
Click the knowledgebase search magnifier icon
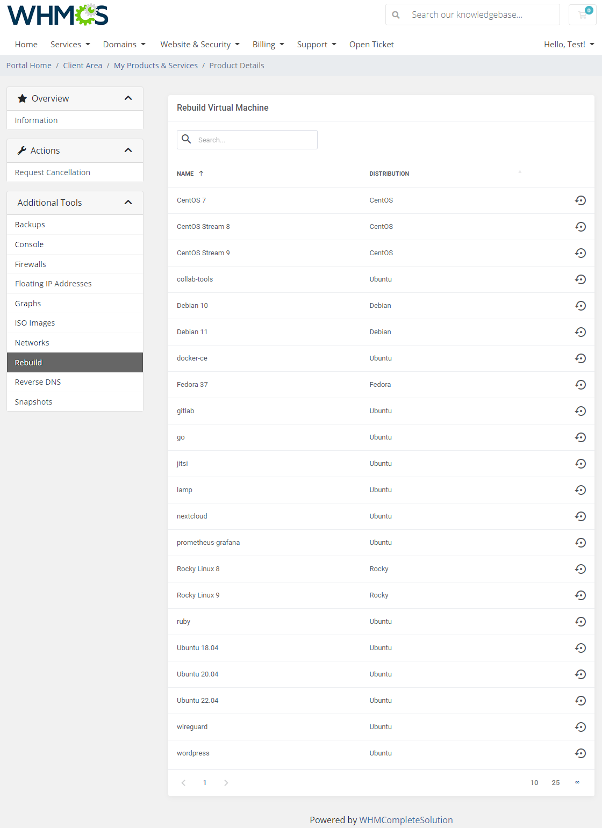tap(396, 15)
